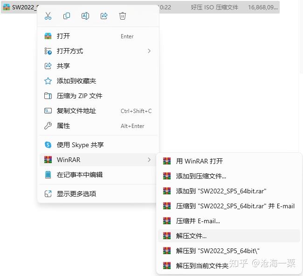The width and height of the screenshot is (303, 276).
Task: Click the WinRAR books icon in main menu
Action: 48,160
